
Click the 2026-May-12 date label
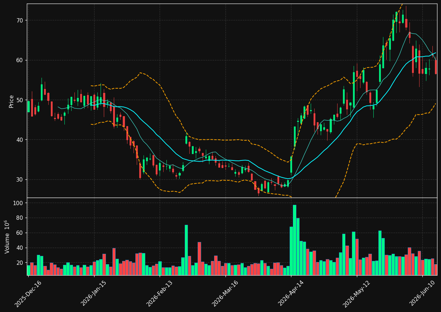pyautogui.click(x=357, y=294)
